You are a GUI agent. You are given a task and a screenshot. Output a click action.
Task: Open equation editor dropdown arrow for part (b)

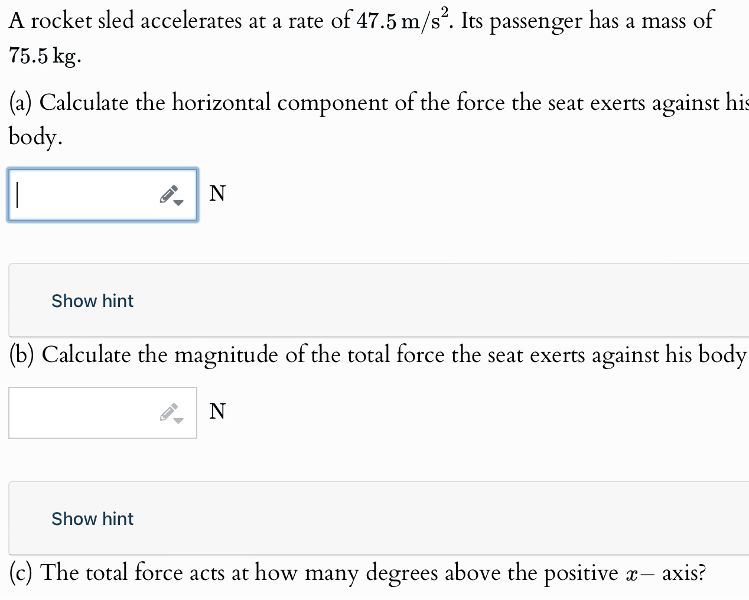click(179, 420)
